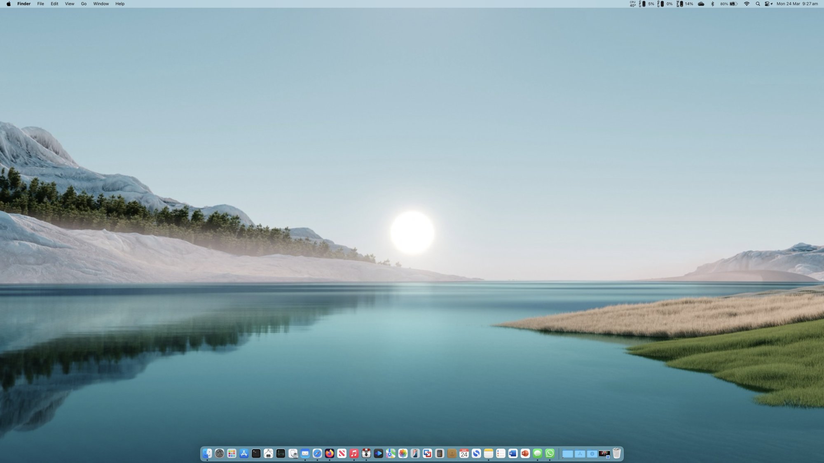Screen dimensions: 824x463
Task: Open the File menu
Action: tap(40, 4)
